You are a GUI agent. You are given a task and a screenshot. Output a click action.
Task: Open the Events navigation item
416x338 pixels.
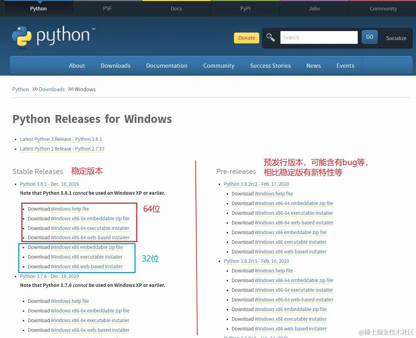[x=345, y=66]
